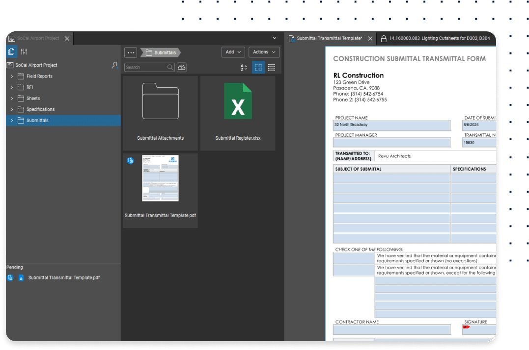Click the first Subject of Submittal row

[x=391, y=178]
